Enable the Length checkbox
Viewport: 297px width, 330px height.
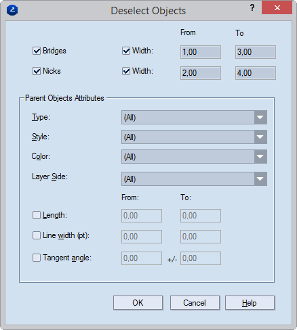tap(37, 215)
